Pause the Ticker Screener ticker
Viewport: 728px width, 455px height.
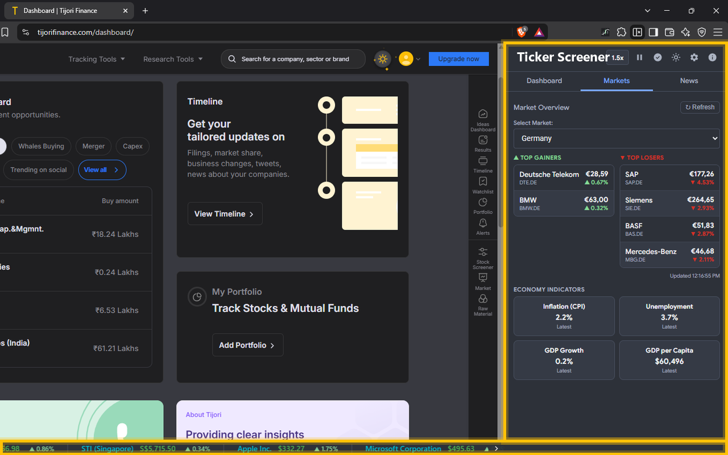[x=639, y=57]
